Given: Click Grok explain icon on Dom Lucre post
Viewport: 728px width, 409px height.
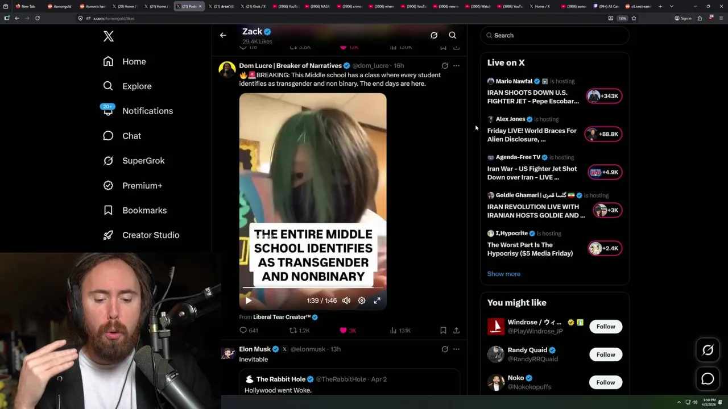Looking at the screenshot, I should tap(445, 66).
